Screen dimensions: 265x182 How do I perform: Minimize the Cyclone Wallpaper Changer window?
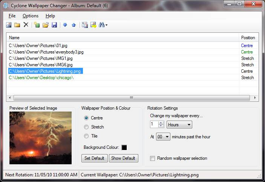click(229, 4)
